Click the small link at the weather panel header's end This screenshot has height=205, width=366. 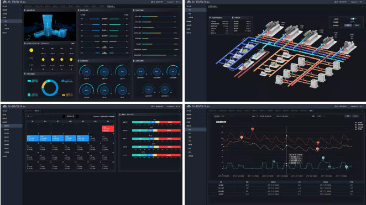tap(73, 44)
